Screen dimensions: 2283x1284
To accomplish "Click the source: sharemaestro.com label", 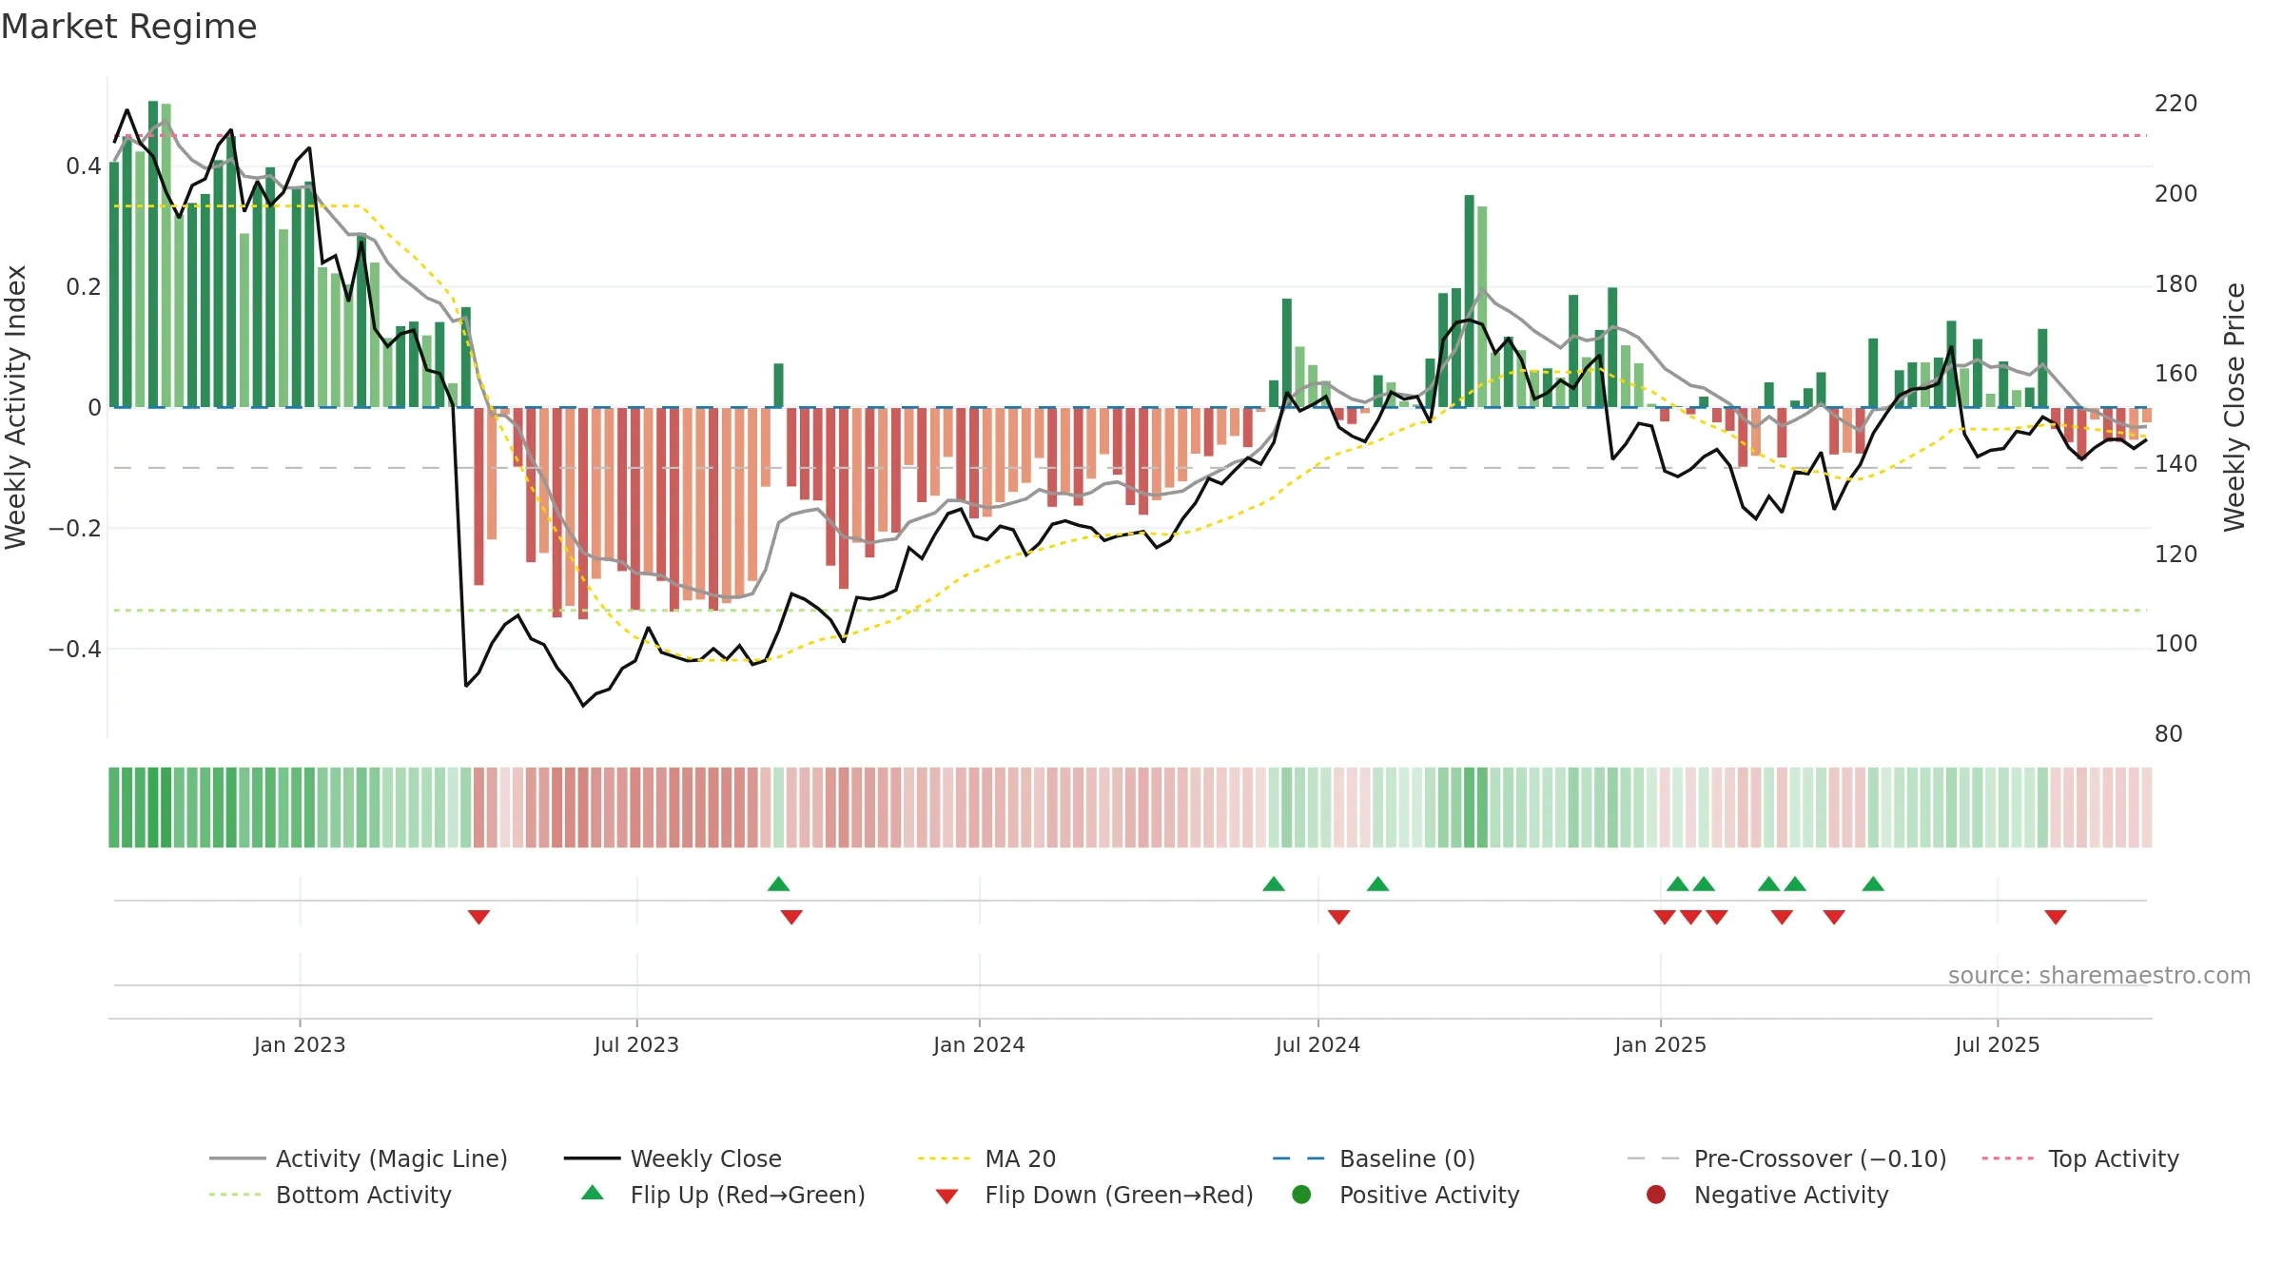I will pos(2099,975).
